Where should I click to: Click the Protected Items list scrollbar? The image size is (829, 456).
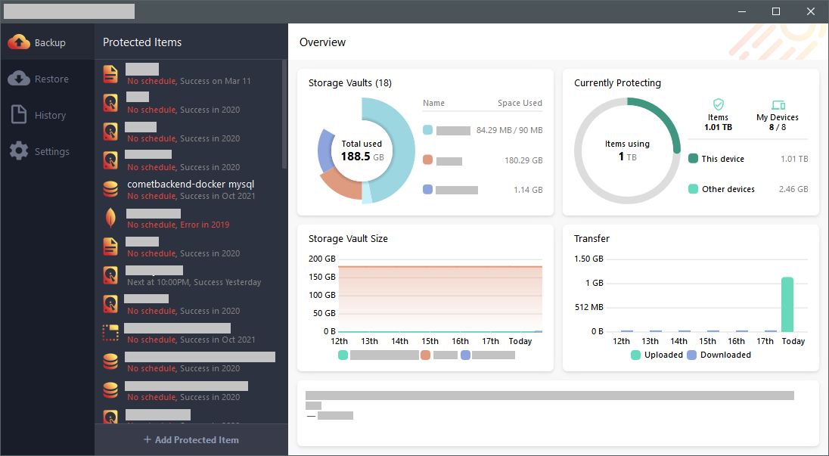(x=284, y=113)
